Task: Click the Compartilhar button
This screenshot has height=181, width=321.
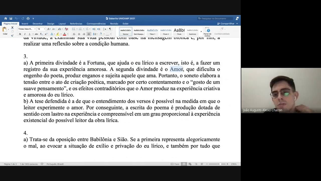Action: (226, 24)
